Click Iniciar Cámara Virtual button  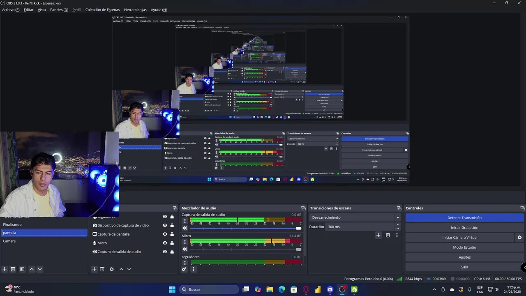coord(459,238)
